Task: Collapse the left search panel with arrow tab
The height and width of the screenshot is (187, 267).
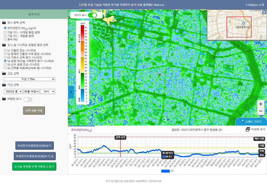Action: coord(71,92)
